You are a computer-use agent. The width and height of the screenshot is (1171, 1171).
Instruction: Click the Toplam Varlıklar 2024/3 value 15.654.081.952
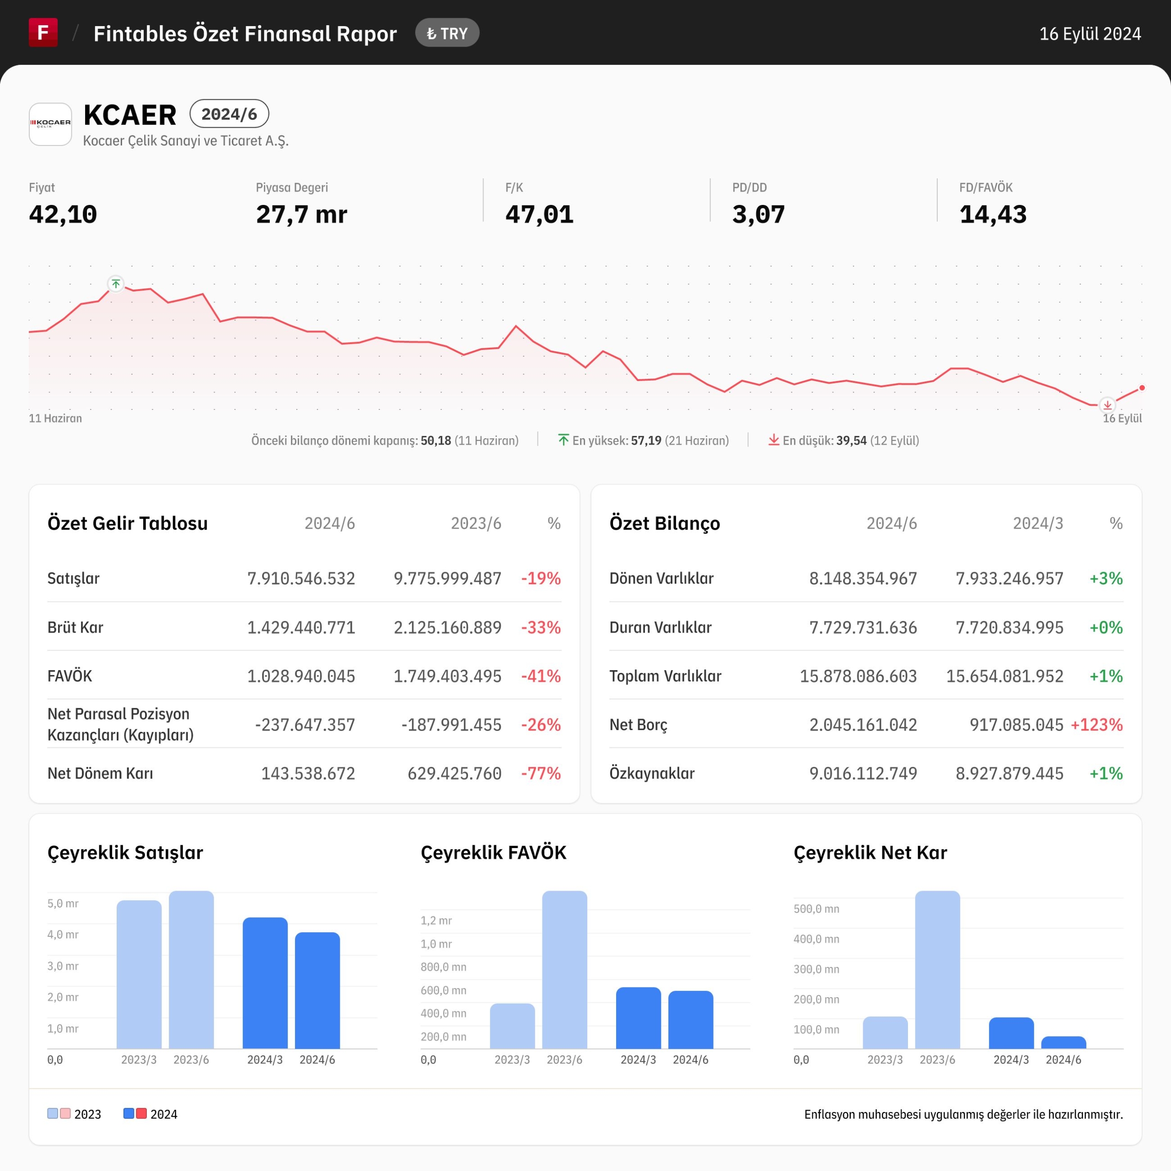(1004, 676)
